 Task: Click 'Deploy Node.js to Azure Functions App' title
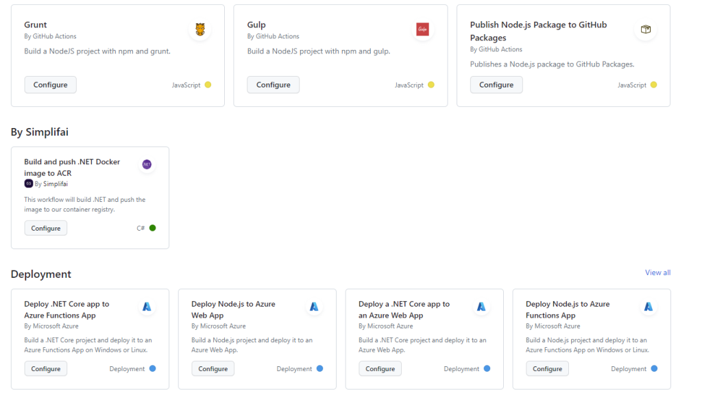(568, 309)
